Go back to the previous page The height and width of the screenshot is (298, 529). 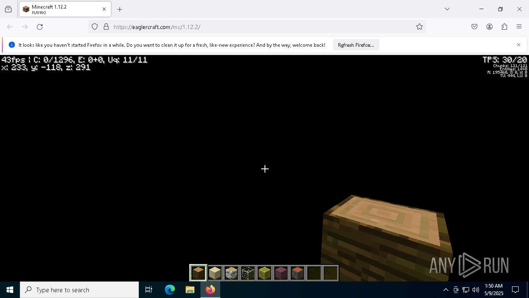10,27
